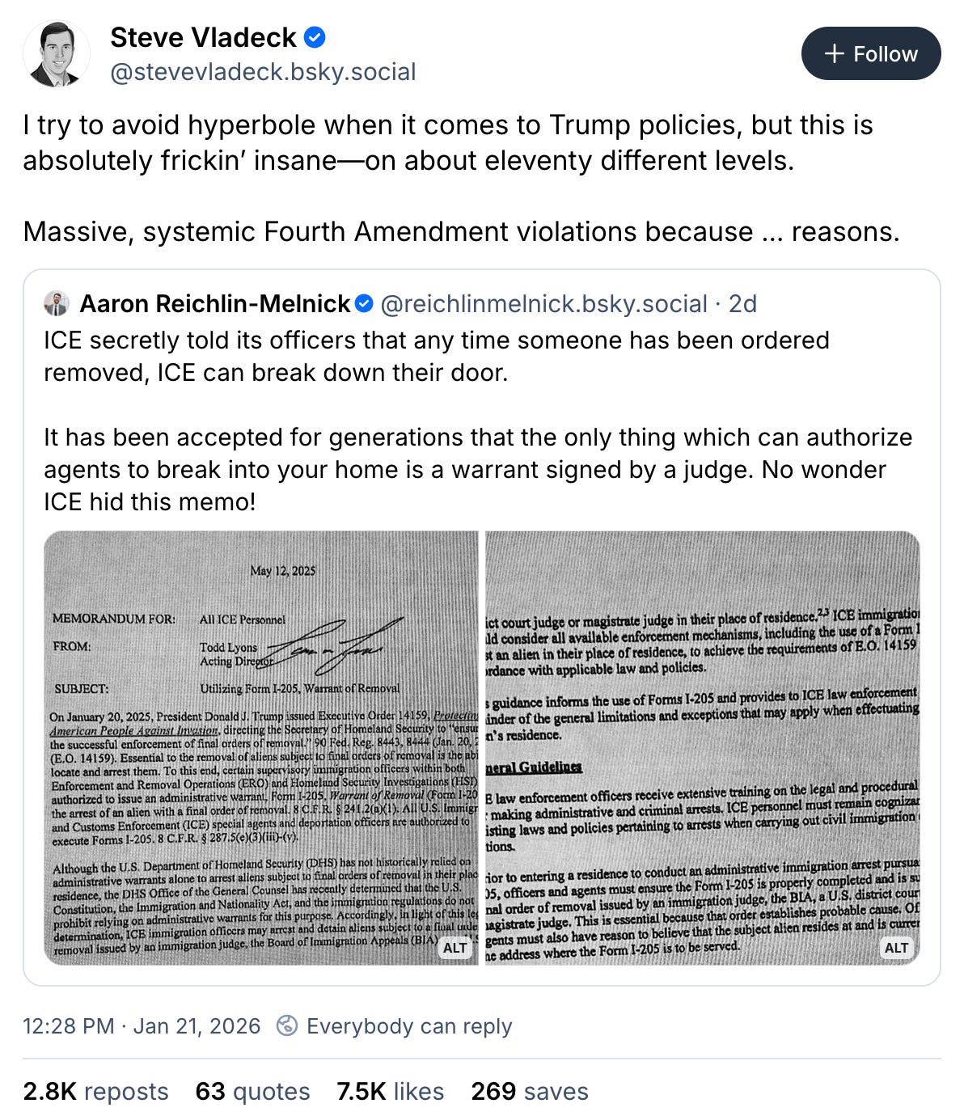Open Steve Vladeck's profile avatar

tap(57, 53)
